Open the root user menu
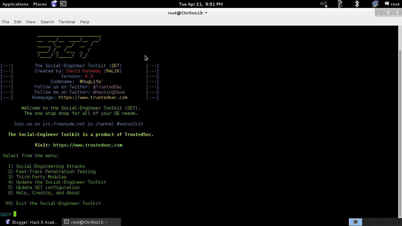Viewport: 402px width, 226px height. pyautogui.click(x=392, y=4)
